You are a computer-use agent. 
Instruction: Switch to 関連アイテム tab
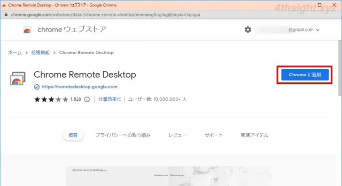pyautogui.click(x=255, y=135)
